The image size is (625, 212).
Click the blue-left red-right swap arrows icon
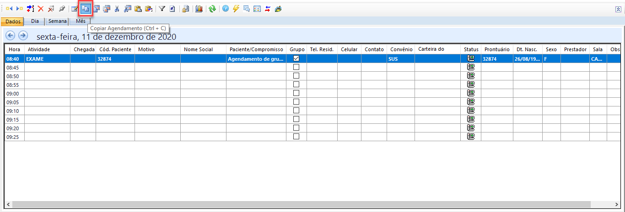[268, 8]
